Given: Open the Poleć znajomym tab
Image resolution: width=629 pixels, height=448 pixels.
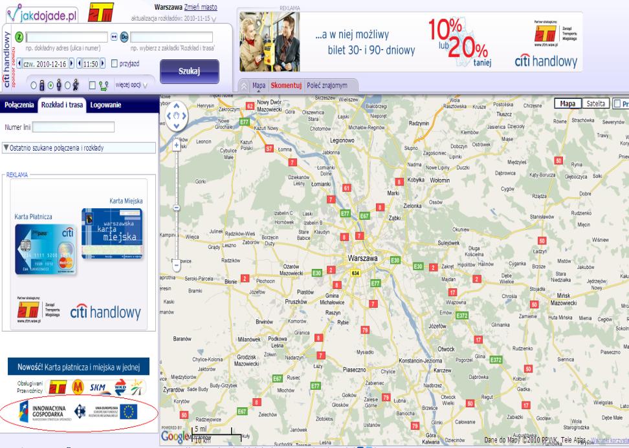Looking at the screenshot, I should click(x=327, y=85).
